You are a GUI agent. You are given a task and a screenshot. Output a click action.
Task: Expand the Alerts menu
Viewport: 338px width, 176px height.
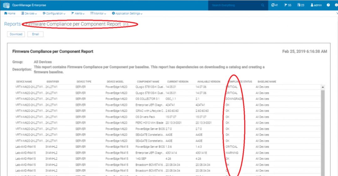(78, 13)
